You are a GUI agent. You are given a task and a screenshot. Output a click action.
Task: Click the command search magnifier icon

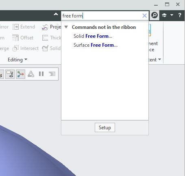click(x=155, y=15)
